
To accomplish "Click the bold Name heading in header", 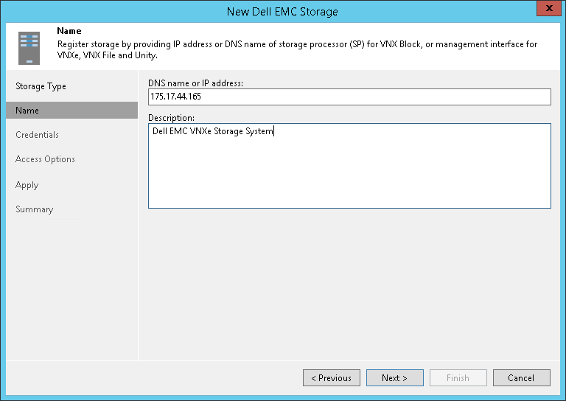I will (x=69, y=32).
